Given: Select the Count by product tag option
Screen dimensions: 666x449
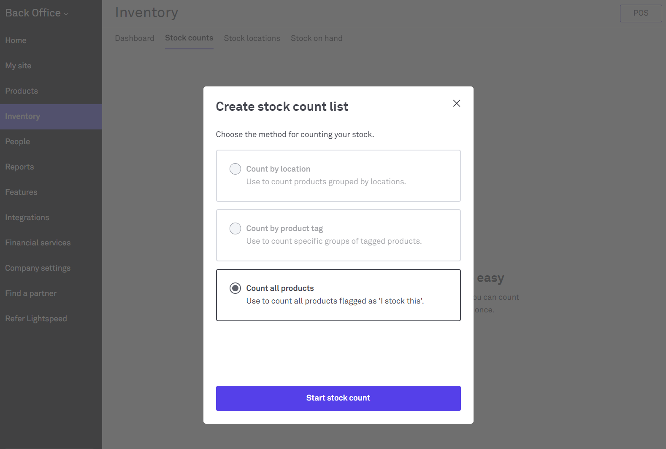Looking at the screenshot, I should point(235,229).
